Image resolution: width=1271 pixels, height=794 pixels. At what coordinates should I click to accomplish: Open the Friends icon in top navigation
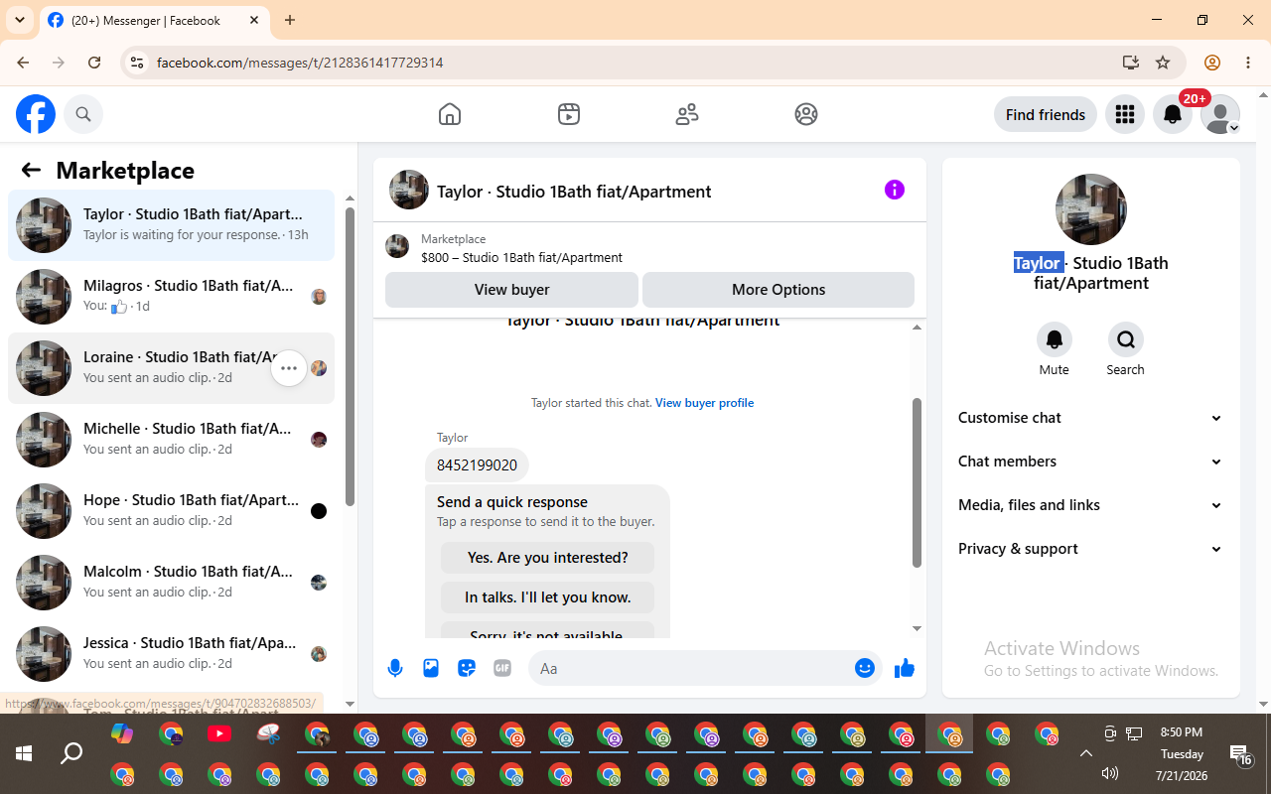[687, 114]
